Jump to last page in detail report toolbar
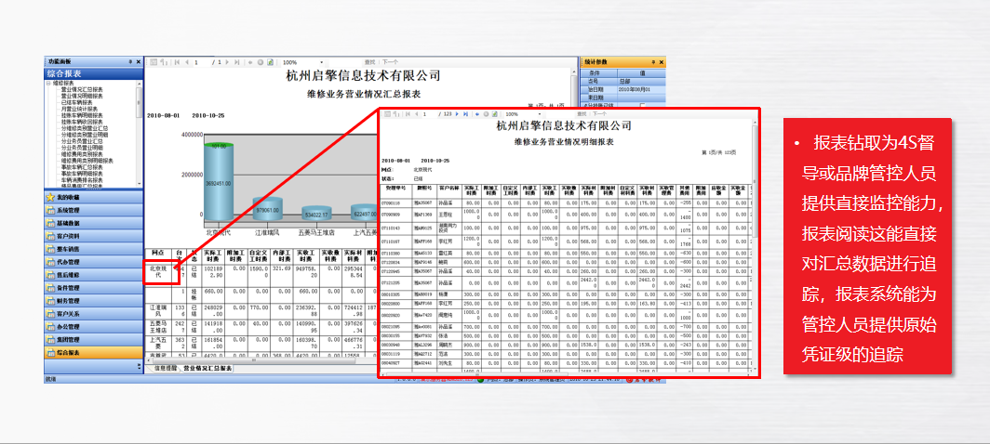990x444 pixels. pyautogui.click(x=466, y=114)
